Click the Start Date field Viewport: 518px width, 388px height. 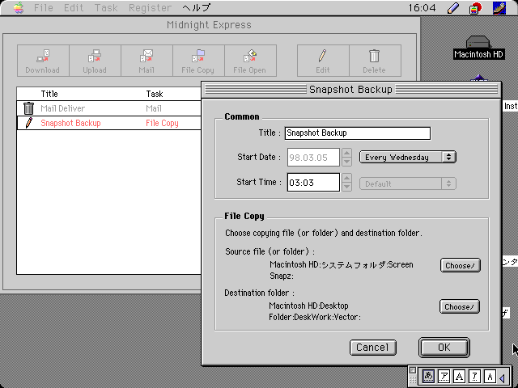pos(313,158)
